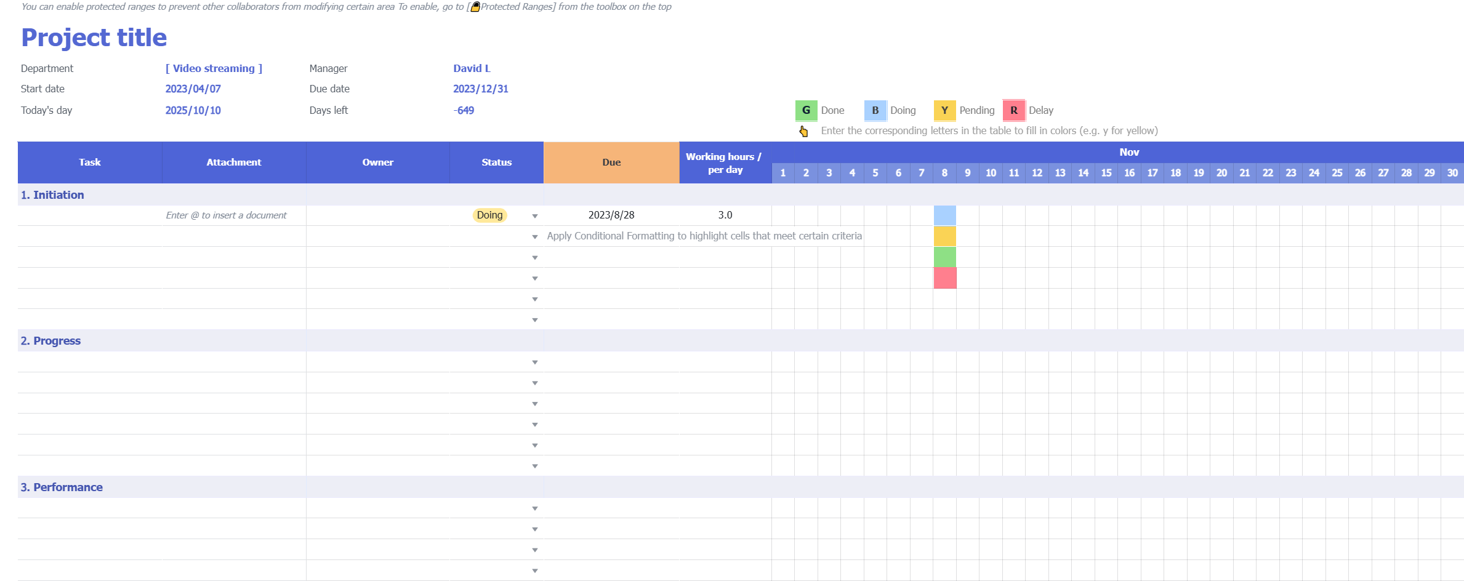The image size is (1464, 581).
Task: Open the Status dropdown directly below 2. Progress heading
Action: 535,363
